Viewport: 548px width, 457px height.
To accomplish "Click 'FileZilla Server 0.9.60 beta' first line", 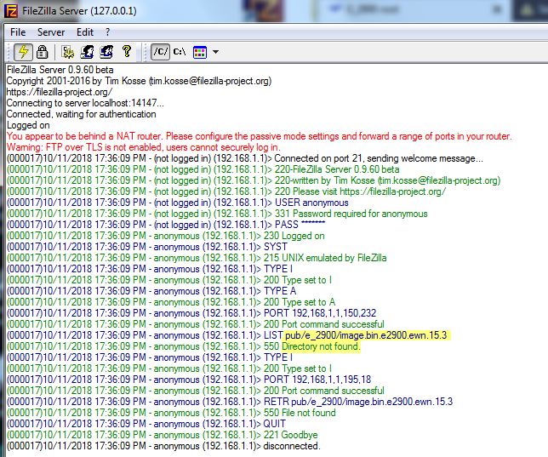I will click(x=60, y=70).
